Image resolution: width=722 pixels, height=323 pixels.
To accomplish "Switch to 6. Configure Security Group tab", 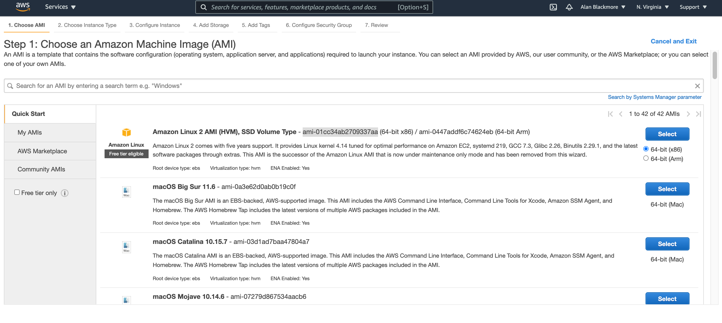I will click(x=319, y=25).
